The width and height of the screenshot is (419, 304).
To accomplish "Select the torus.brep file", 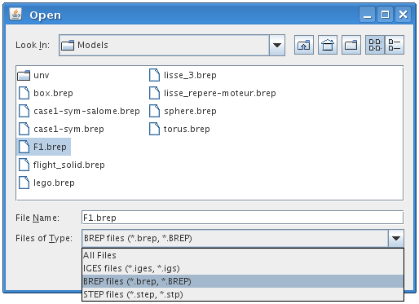I will click(179, 129).
